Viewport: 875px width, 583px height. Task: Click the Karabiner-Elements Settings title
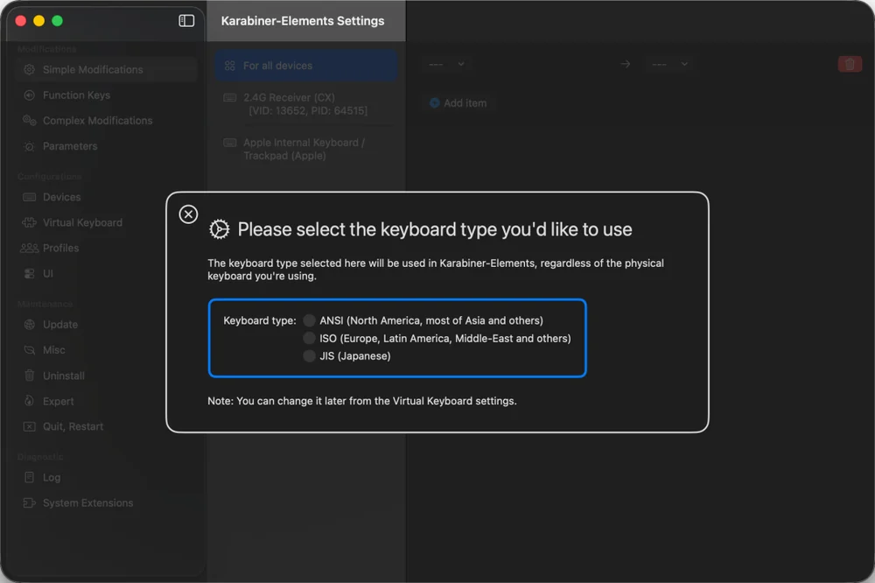[303, 21]
